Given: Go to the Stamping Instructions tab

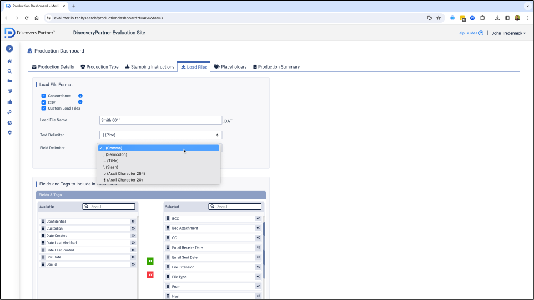Looking at the screenshot, I should pyautogui.click(x=150, y=67).
